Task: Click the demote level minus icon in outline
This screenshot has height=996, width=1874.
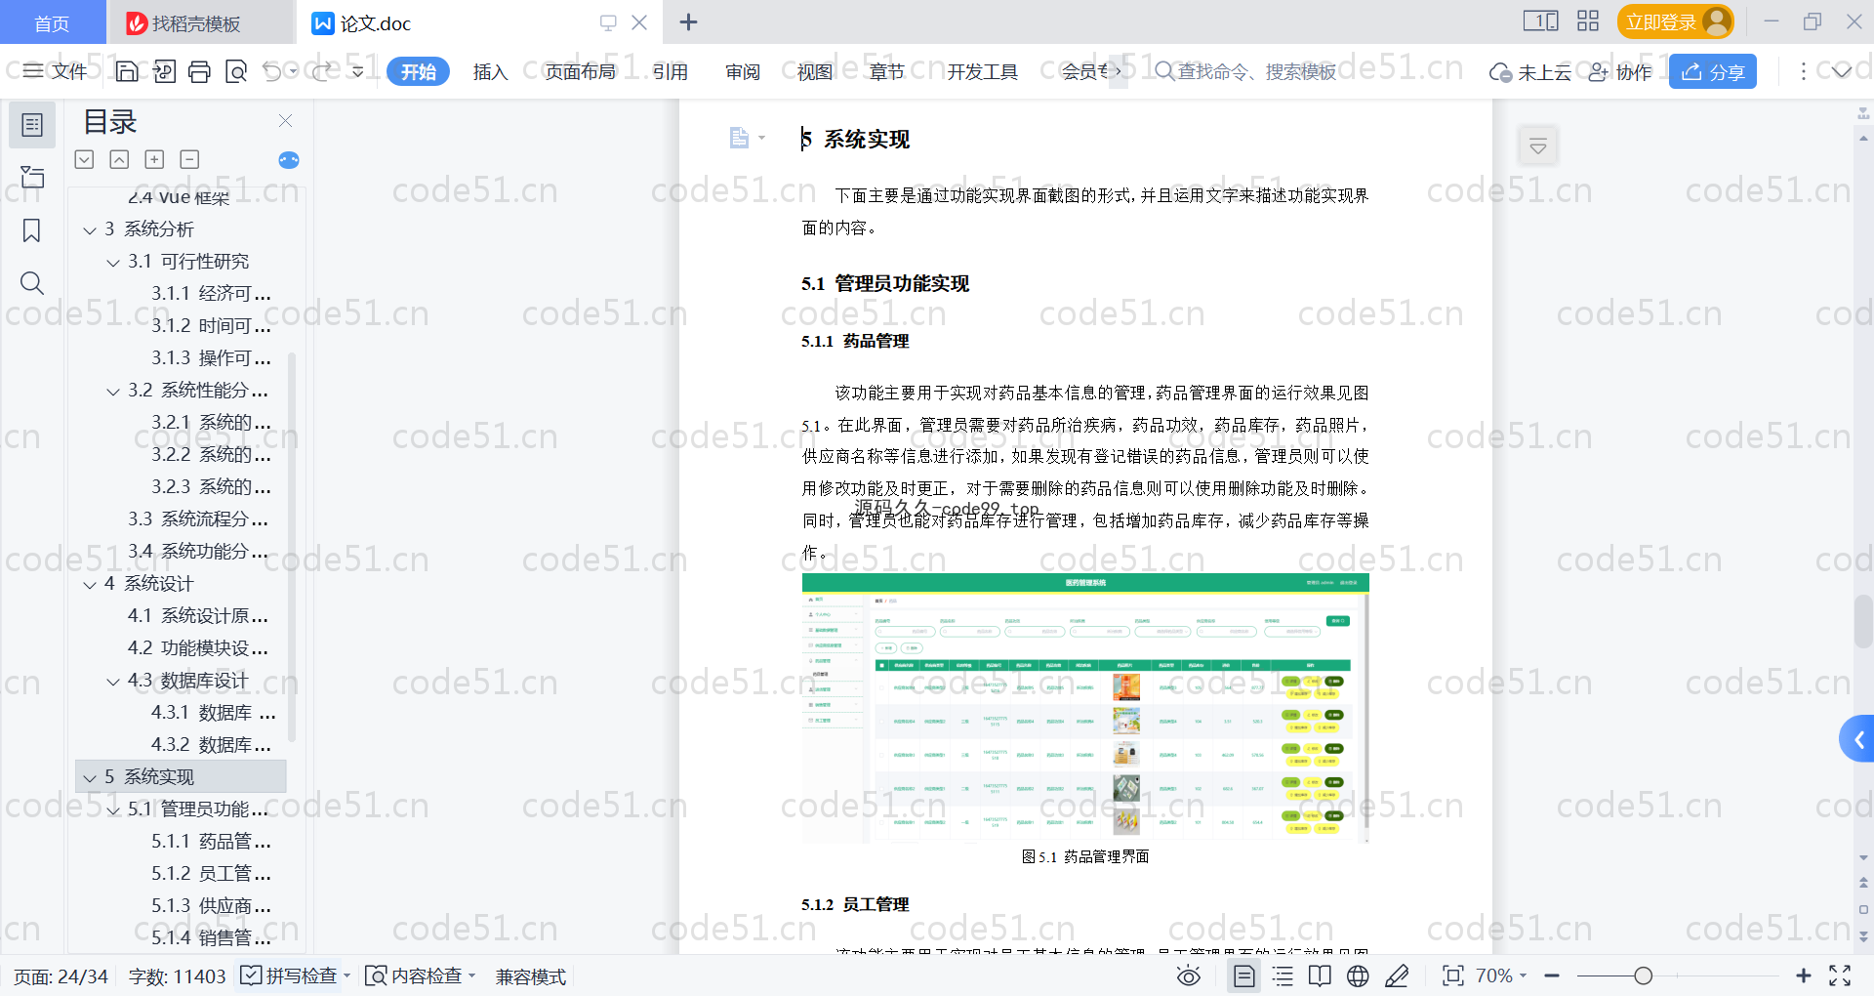Action: click(x=189, y=159)
